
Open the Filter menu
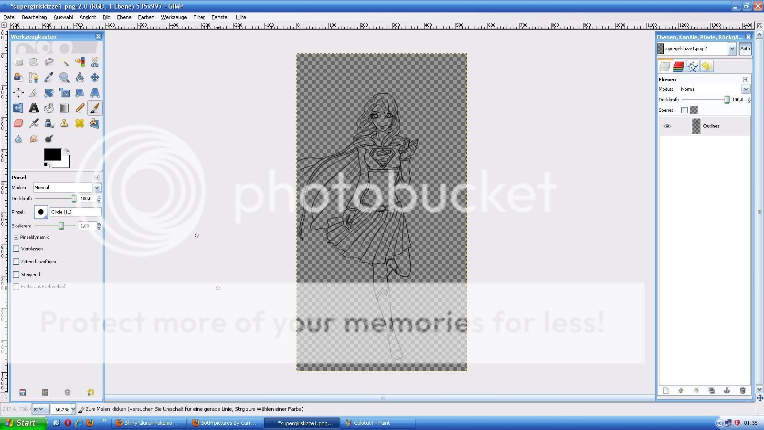(x=199, y=17)
